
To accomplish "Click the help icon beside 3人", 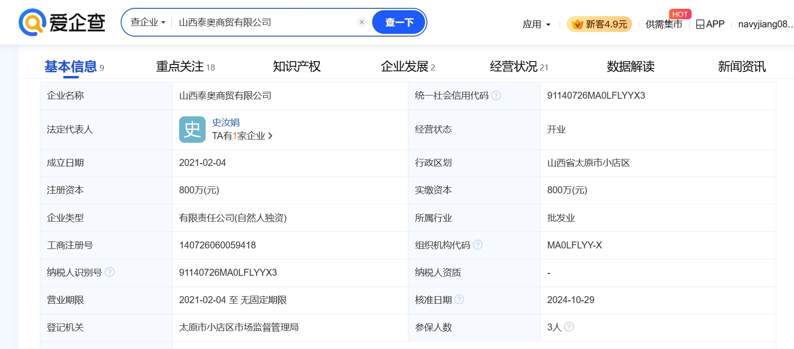I will pos(569,327).
